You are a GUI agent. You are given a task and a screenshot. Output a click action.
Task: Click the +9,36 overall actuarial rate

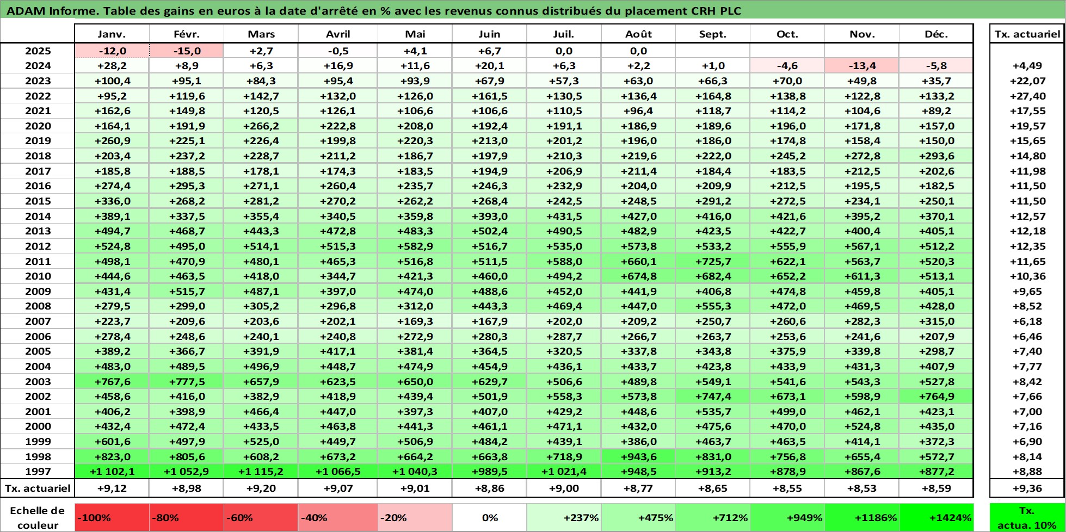pyautogui.click(x=1027, y=488)
